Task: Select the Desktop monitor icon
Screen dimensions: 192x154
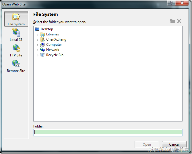Action: [x=37, y=29]
